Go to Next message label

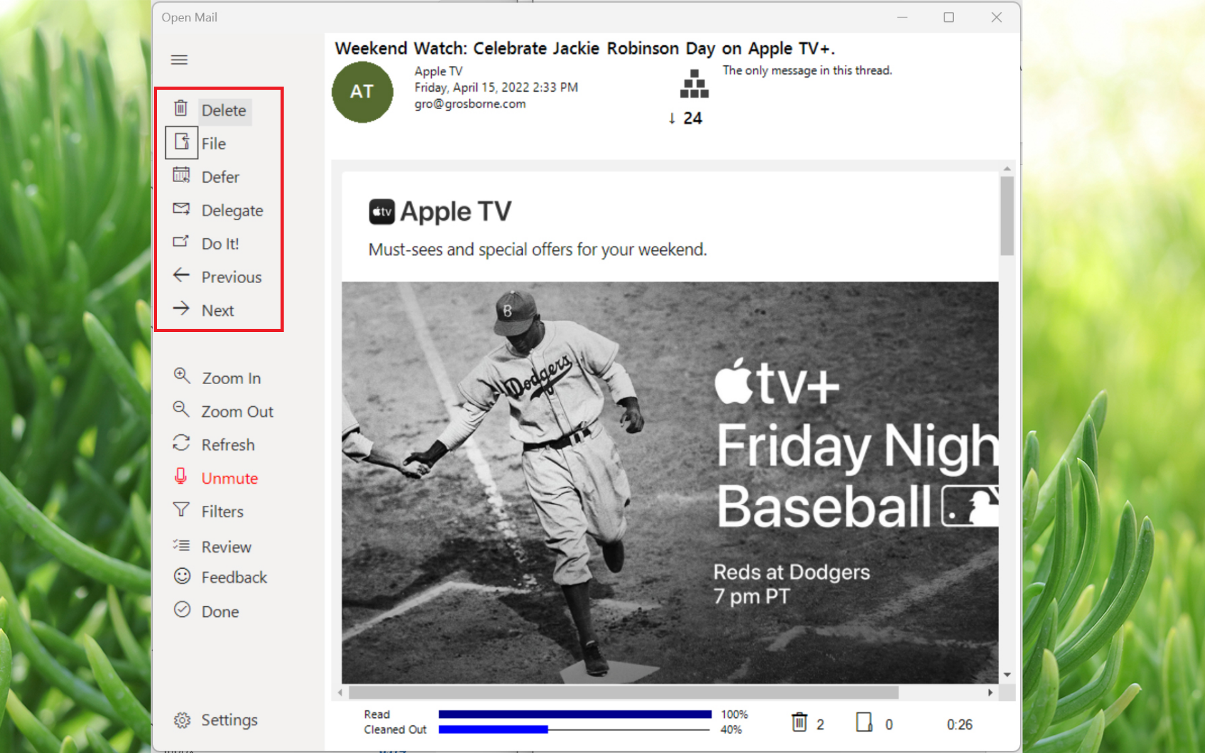click(218, 310)
